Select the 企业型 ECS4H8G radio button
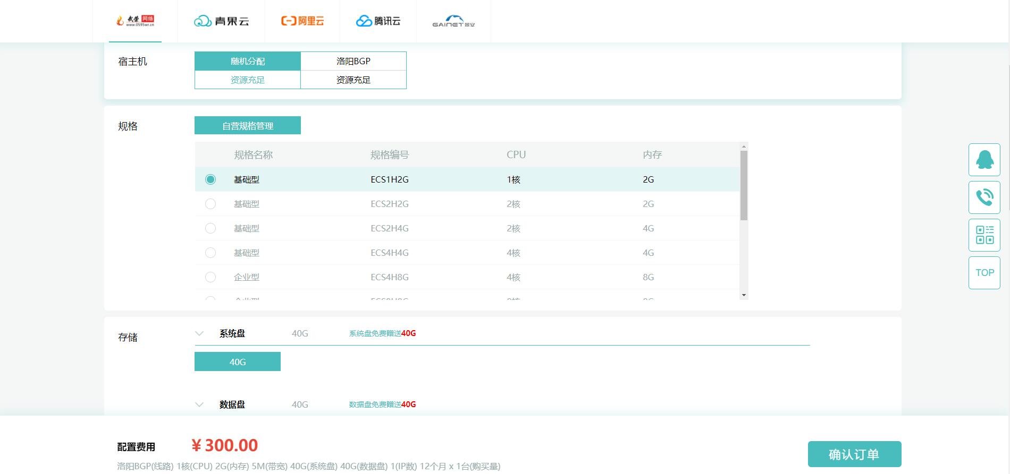This screenshot has width=1010, height=474. point(211,277)
